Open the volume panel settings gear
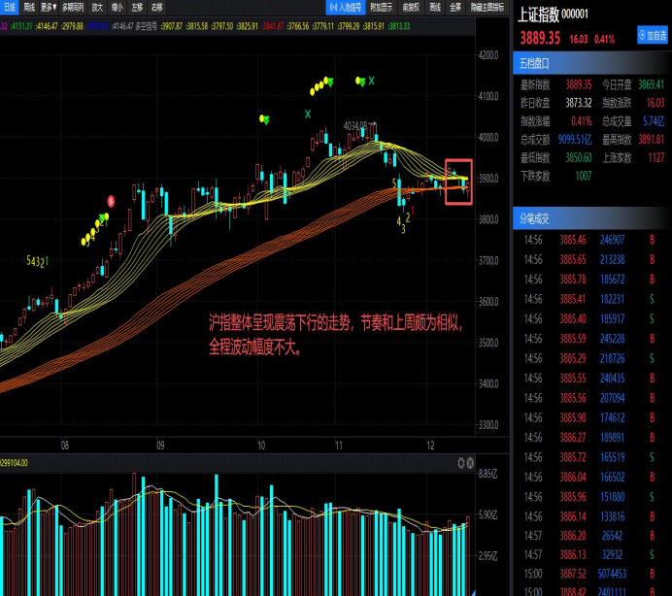 pos(461,463)
